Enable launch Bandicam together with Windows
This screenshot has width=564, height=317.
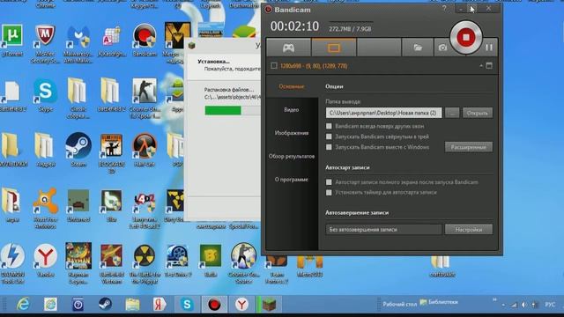(x=329, y=147)
